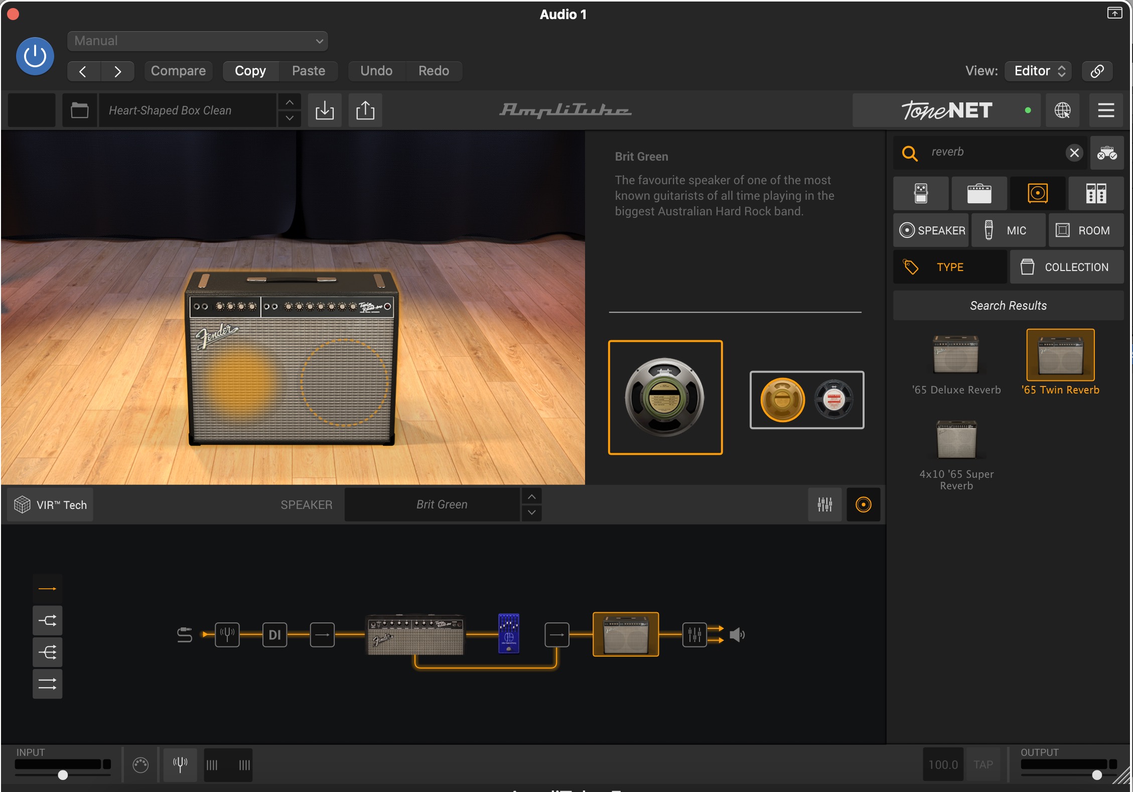Click the Compare button

click(x=178, y=71)
